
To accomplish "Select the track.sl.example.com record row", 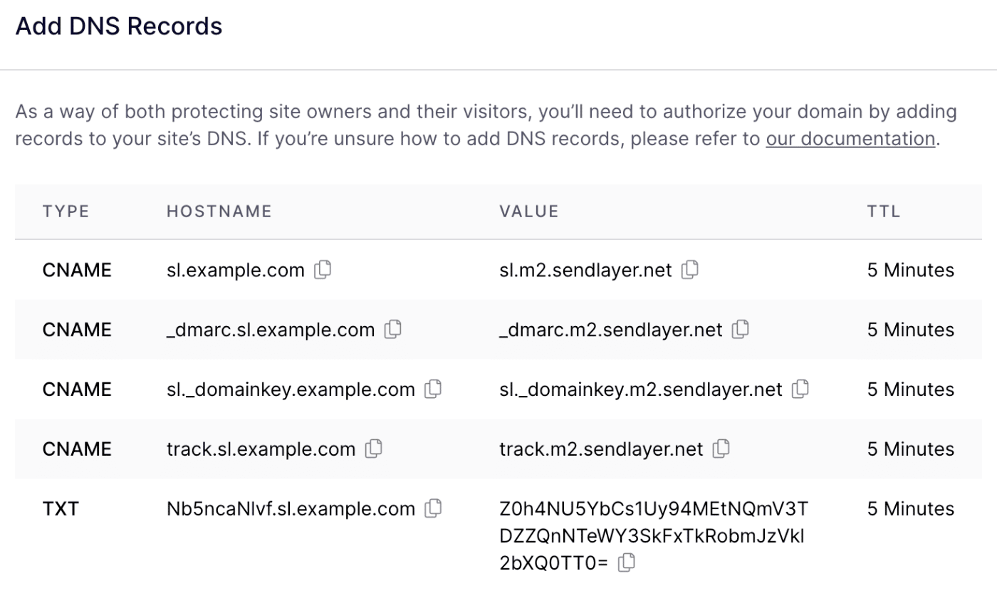I will click(x=499, y=449).
